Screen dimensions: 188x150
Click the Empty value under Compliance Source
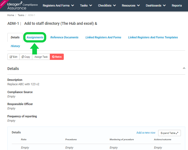pyautogui.click(x=11, y=96)
